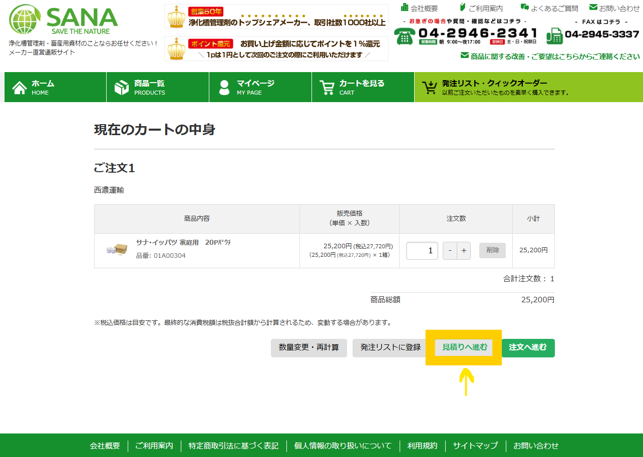
Task: Click the cart icon next to カートを見る
Action: click(x=327, y=88)
